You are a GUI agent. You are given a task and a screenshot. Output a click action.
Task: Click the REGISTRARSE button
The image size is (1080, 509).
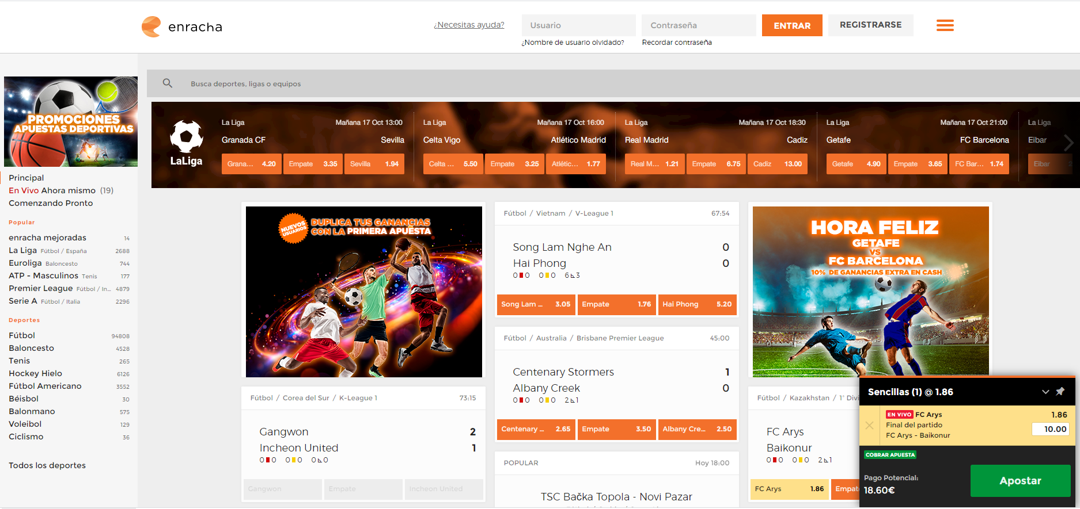[870, 25]
